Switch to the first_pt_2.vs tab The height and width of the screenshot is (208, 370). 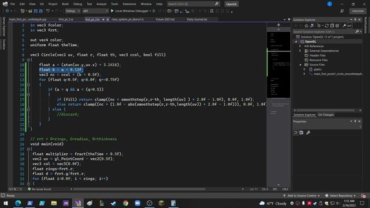[66, 19]
